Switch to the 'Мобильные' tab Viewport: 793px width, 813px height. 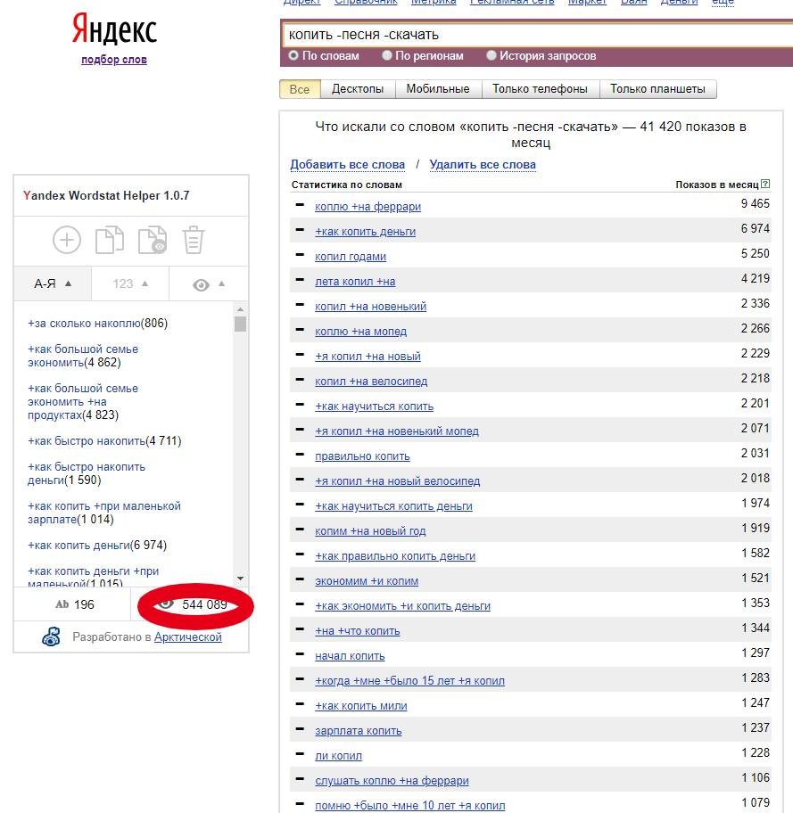pyautogui.click(x=438, y=89)
